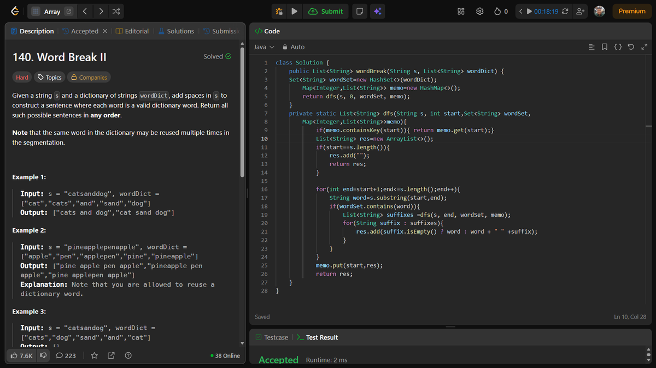The width and height of the screenshot is (656, 368).
Task: Expand the Companies tag
Action: (89, 78)
